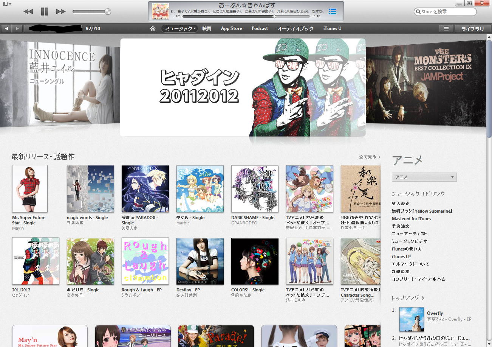The image size is (492, 347).
Task: Open COLORS! Single album cover
Action: pos(255,261)
